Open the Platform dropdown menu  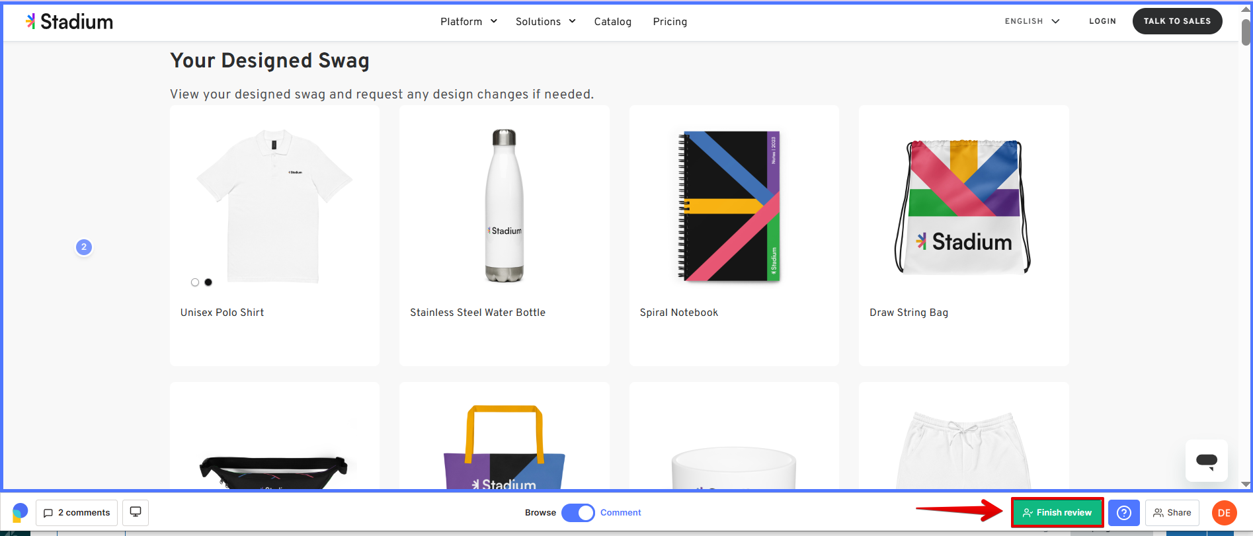click(x=469, y=22)
